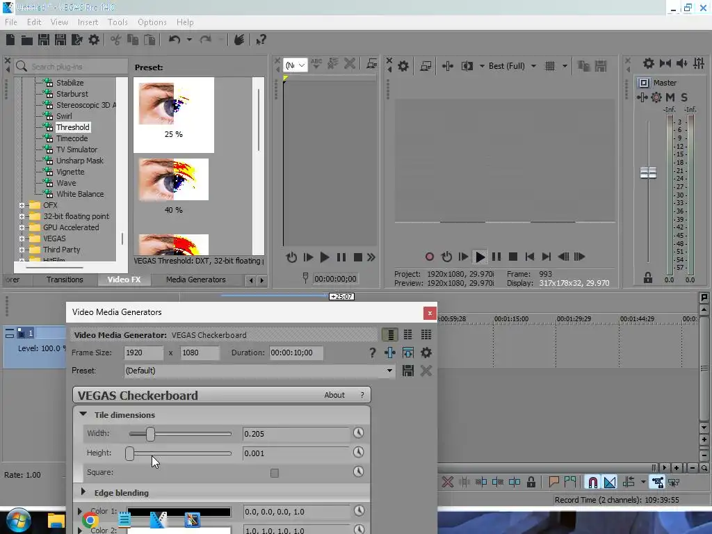Click the Search plug-ins box
This screenshot has width=712, height=534.
pos(72,66)
